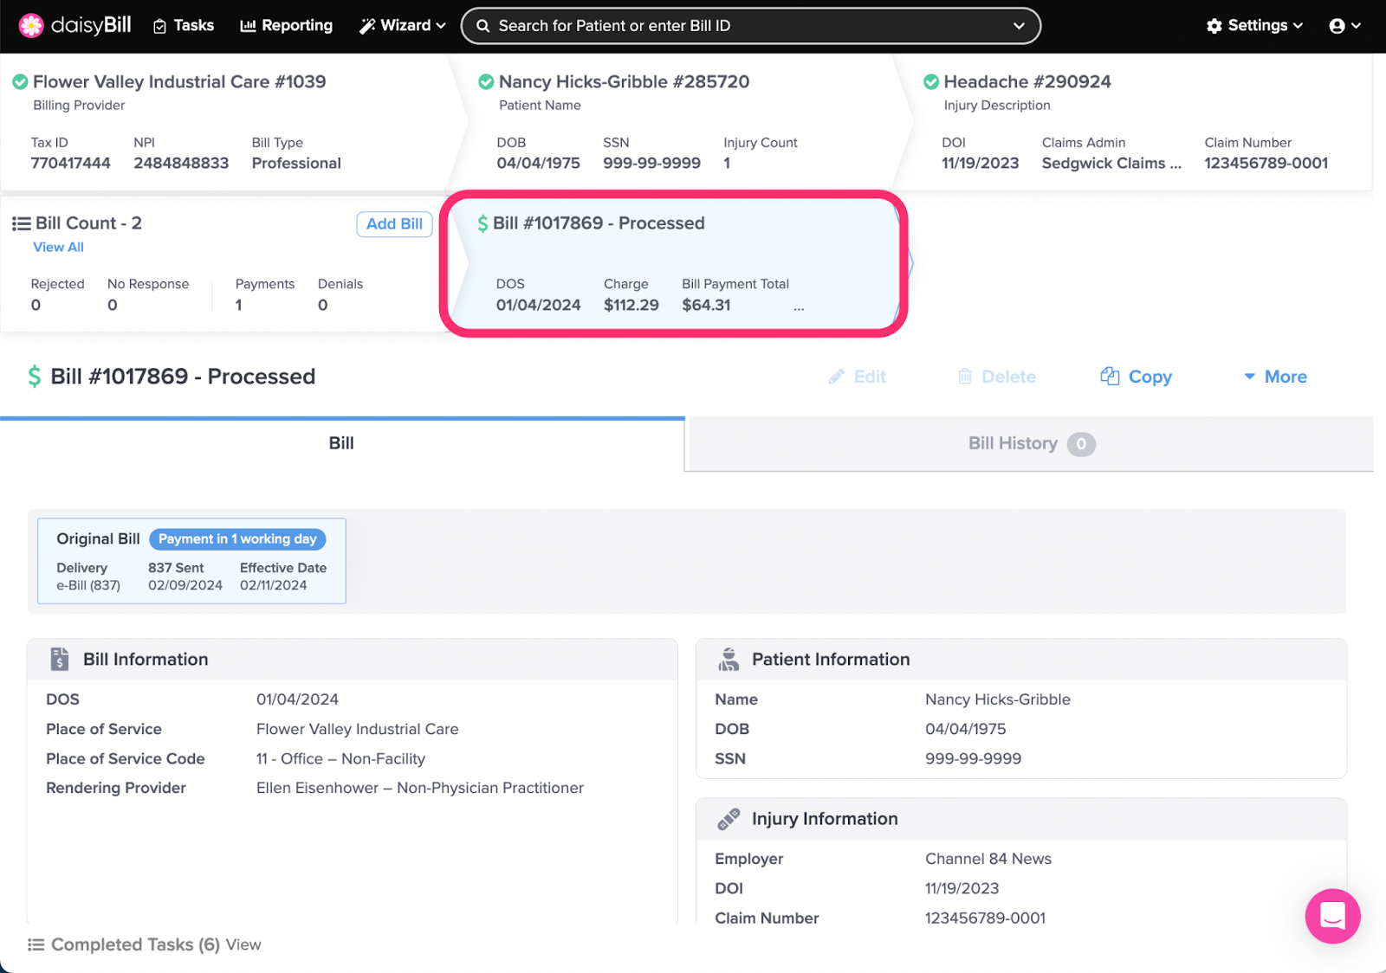Open the user account menu
Viewport: 1386px width, 973px height.
(x=1345, y=26)
